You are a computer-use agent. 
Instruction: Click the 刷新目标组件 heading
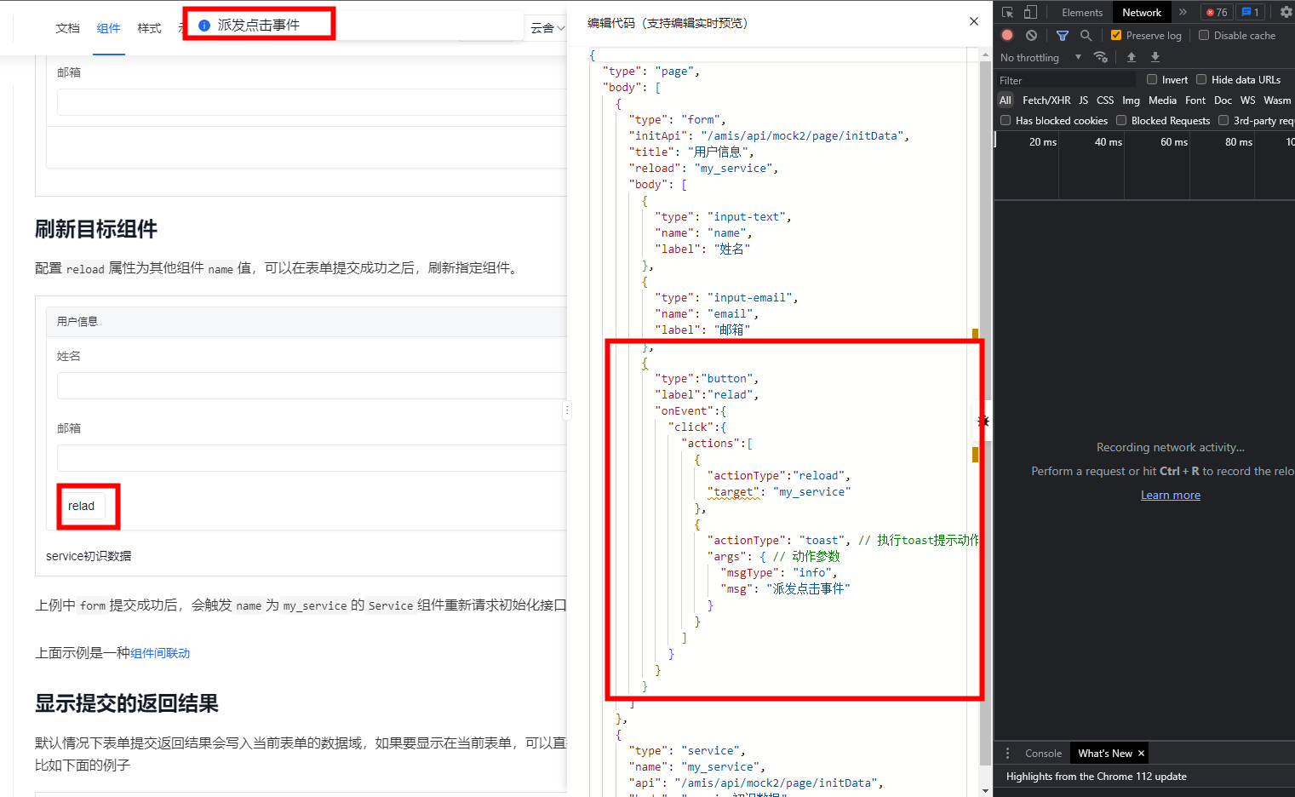tap(96, 229)
